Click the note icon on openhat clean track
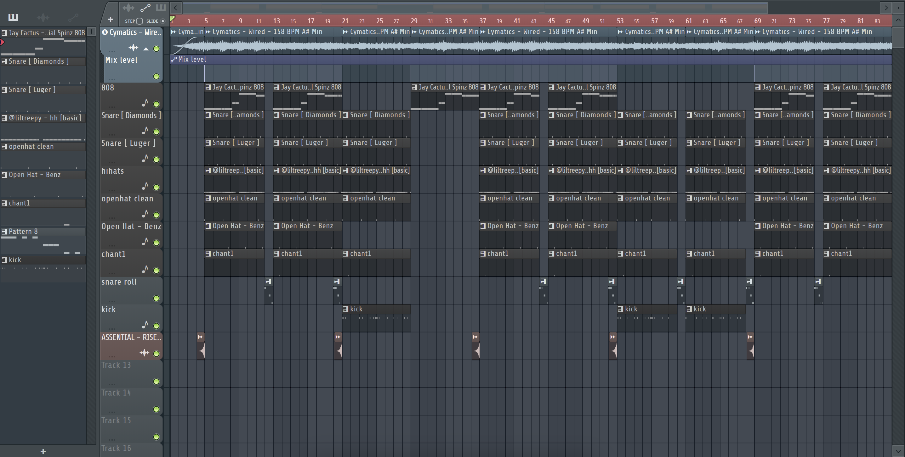 [x=145, y=214]
